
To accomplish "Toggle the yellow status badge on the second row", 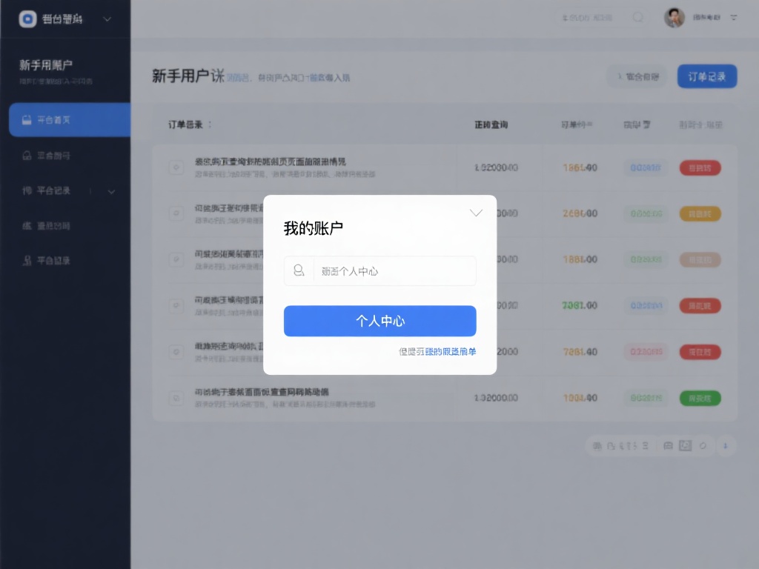I will tap(700, 213).
